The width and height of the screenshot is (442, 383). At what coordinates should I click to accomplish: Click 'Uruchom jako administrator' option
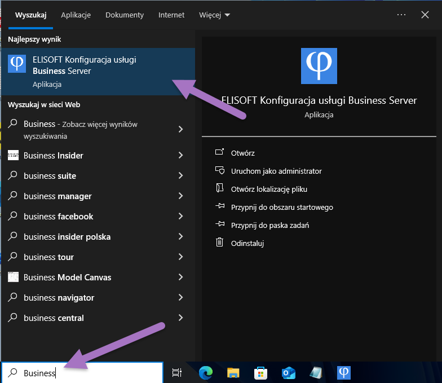(276, 171)
